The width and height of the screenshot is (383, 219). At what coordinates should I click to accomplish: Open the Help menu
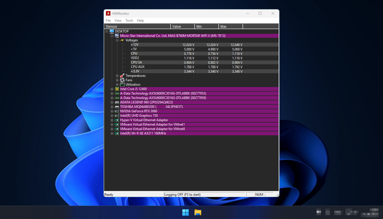click(140, 21)
